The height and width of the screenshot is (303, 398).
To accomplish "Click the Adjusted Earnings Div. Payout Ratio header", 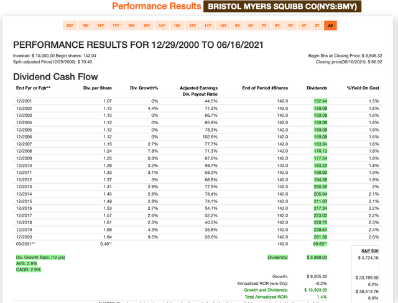I will [199, 91].
